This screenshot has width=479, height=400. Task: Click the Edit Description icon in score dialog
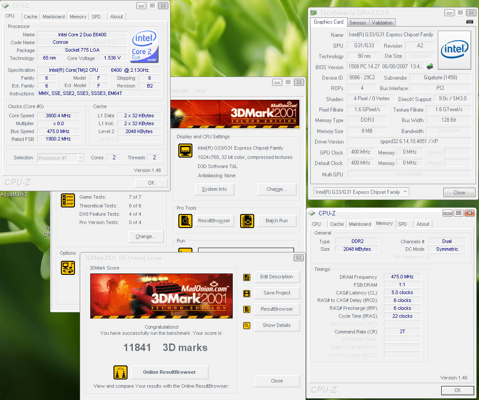(247, 277)
